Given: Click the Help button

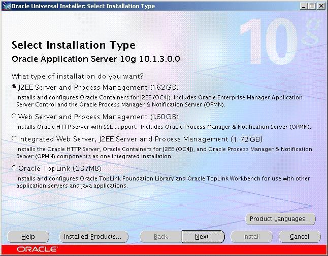Looking at the screenshot, I should click(28, 237).
